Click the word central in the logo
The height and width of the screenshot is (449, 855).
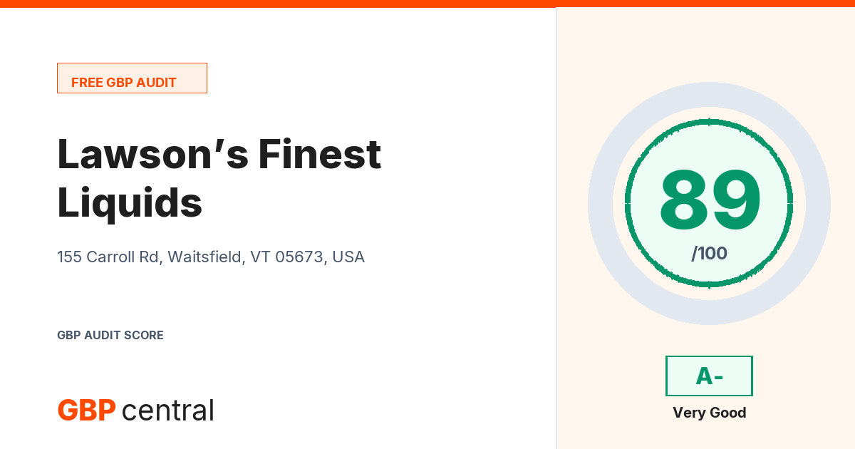[x=168, y=411]
